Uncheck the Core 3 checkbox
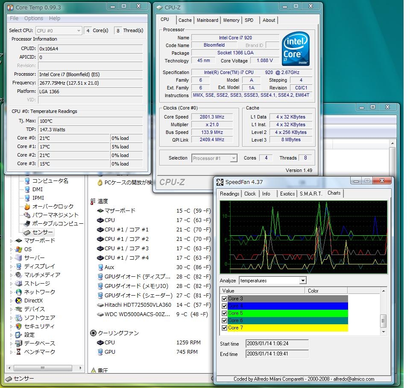The image size is (410, 388). click(x=224, y=299)
